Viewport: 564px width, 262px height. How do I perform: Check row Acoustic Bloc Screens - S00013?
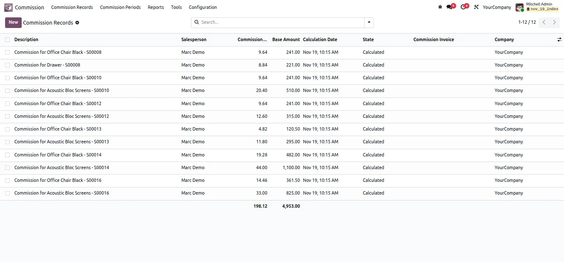7,142
